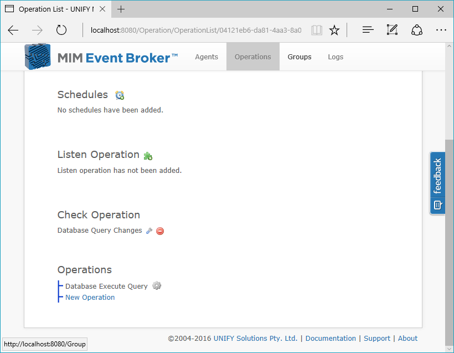Image resolution: width=454 pixels, height=353 pixels.
Task: Make a web note icon
Action: 392,30
